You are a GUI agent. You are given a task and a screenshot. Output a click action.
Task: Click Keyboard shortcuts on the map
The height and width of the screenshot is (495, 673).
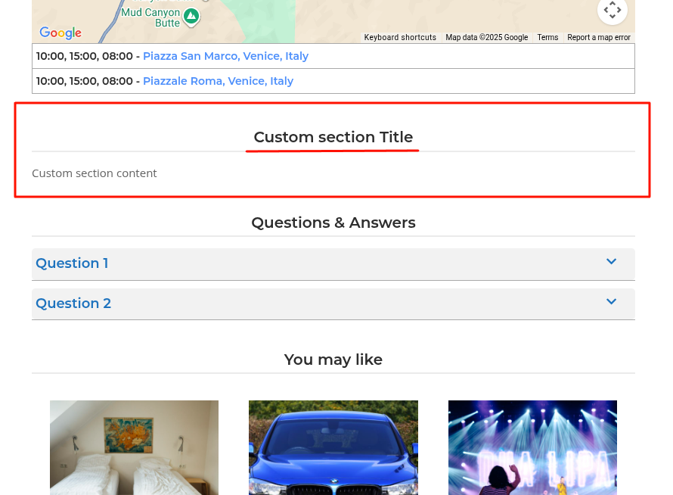coord(400,38)
